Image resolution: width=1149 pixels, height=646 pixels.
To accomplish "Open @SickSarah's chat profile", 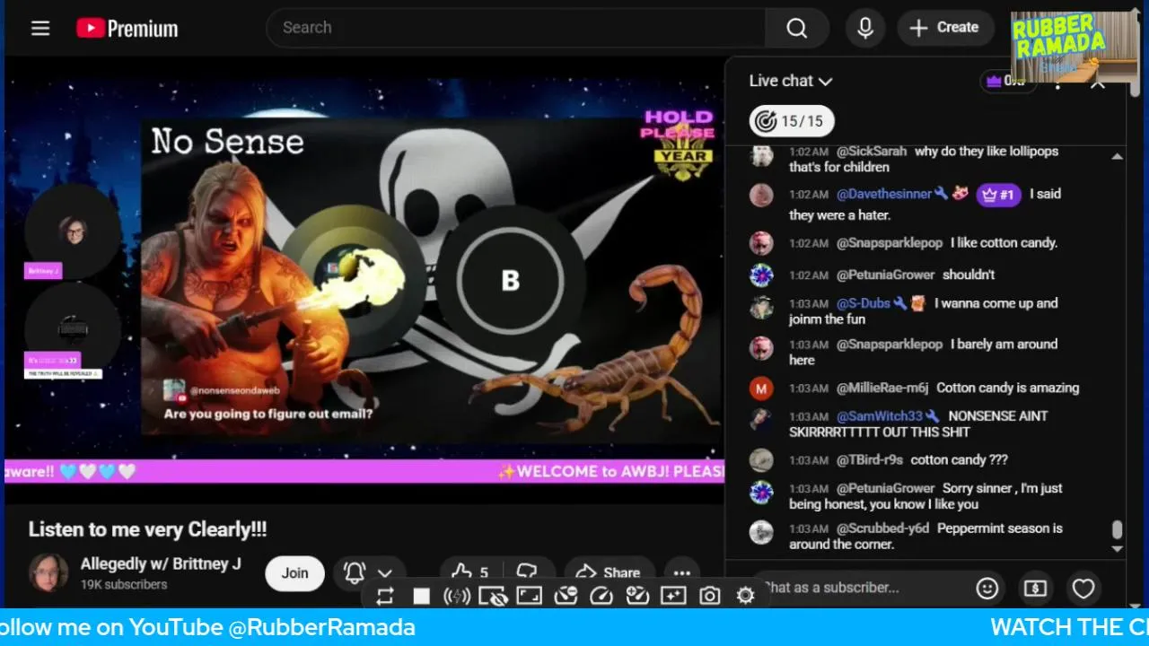I will (871, 152).
